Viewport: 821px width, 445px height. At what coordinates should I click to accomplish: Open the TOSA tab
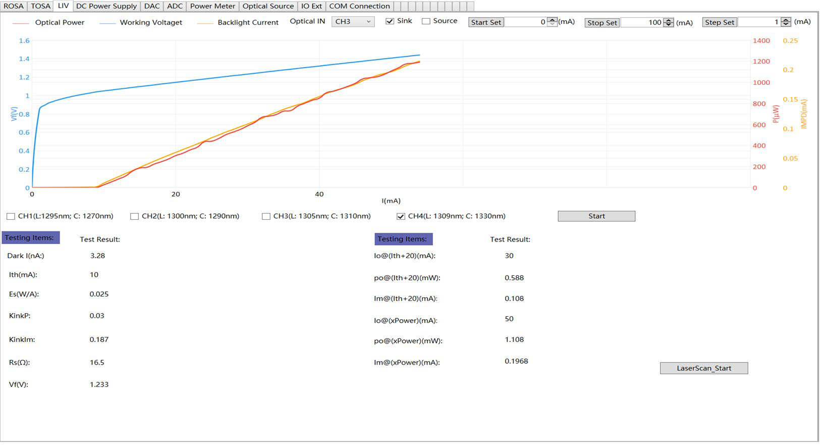[x=40, y=6]
